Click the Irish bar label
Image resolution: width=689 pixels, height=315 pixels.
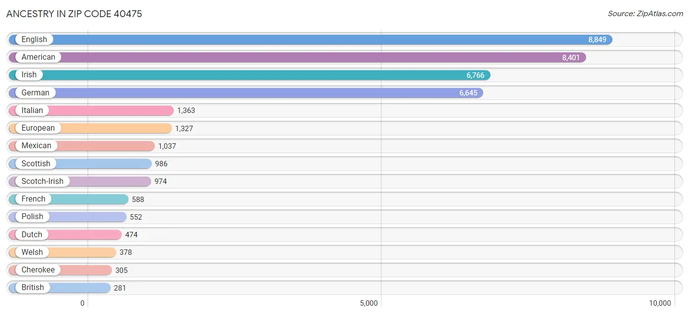pos(29,75)
